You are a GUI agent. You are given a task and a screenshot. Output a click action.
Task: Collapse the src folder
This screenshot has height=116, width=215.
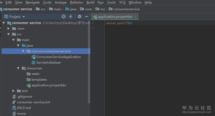point(9,34)
